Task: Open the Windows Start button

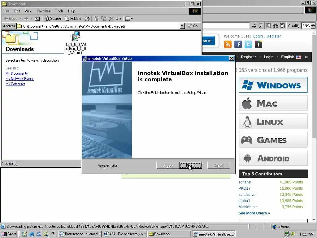Action: pos(9,234)
